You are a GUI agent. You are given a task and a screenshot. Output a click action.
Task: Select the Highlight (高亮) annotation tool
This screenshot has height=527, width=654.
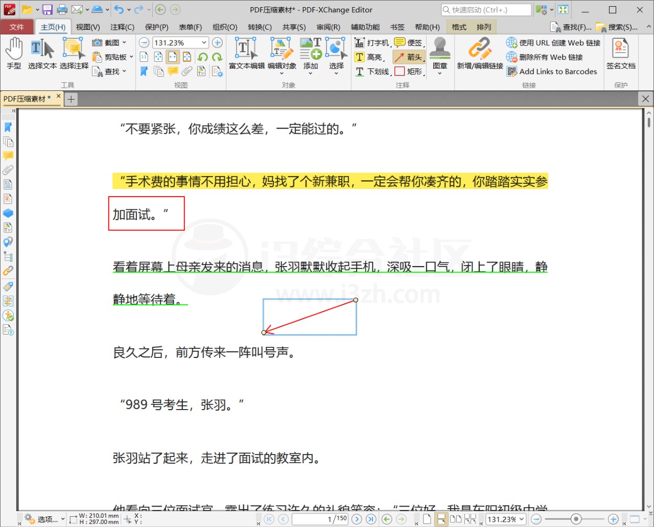click(369, 57)
